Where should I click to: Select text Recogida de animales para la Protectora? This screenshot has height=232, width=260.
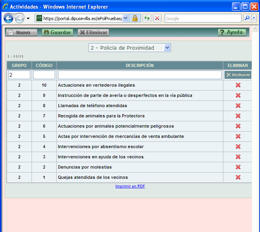click(x=101, y=116)
